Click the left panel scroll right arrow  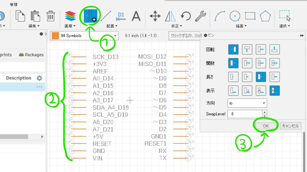[42, 137]
